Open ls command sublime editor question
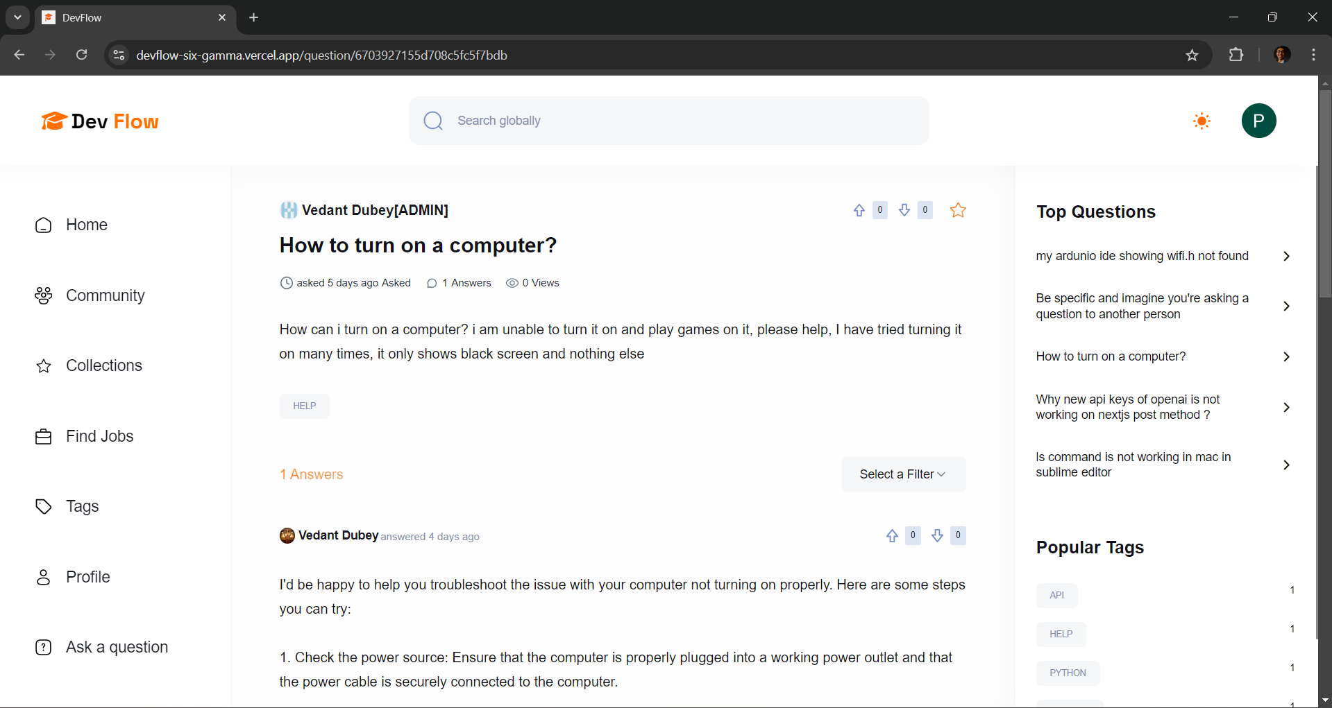The width and height of the screenshot is (1332, 708). (1133, 465)
